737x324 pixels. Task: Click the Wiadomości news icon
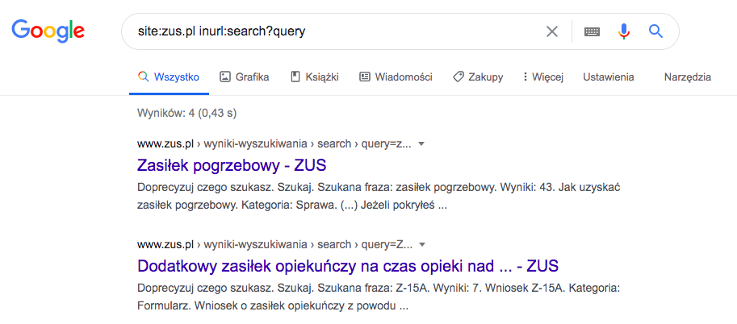(x=365, y=77)
